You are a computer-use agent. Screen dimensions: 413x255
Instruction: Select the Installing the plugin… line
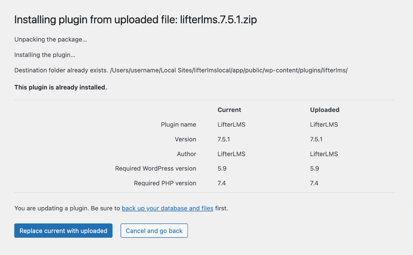point(45,55)
